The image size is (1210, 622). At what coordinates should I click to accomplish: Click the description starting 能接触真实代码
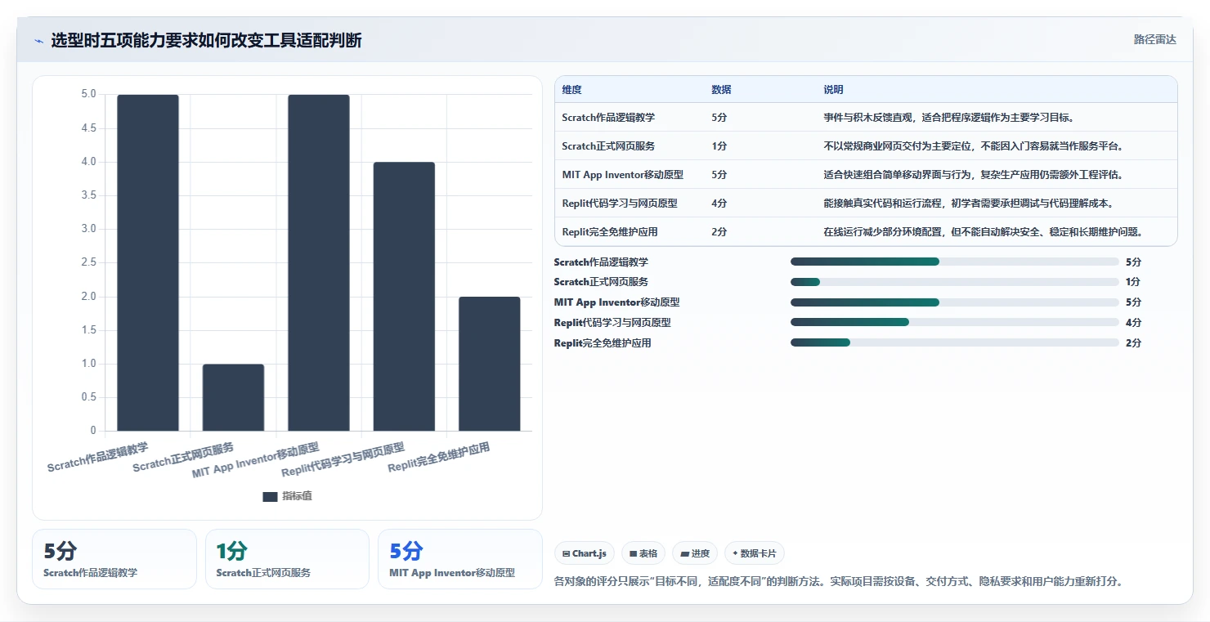pyautogui.click(x=968, y=204)
